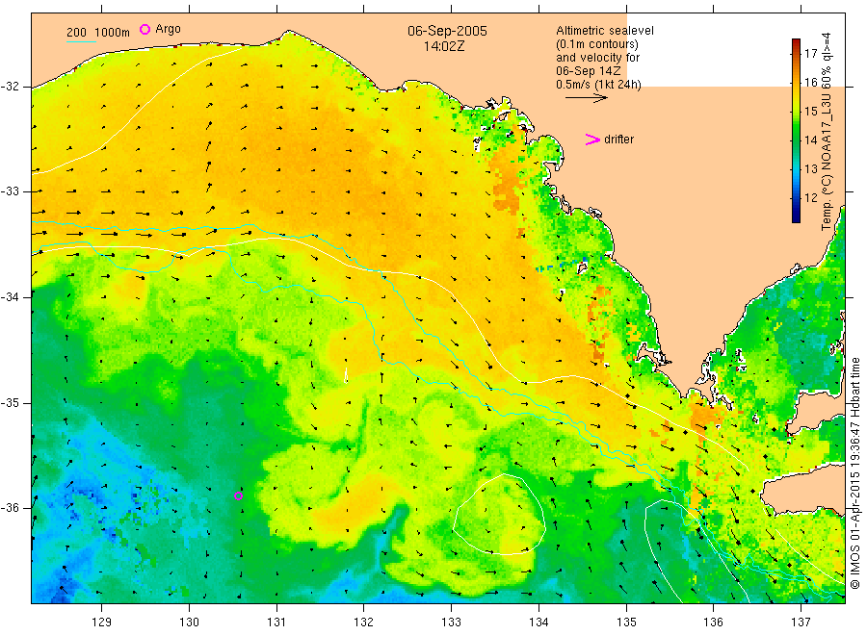Click longitude label 129
This screenshot has width=867, height=635.
pos(102,622)
